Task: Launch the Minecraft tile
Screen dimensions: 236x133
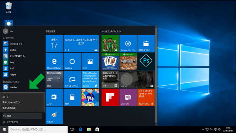Action: point(128,62)
